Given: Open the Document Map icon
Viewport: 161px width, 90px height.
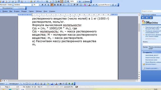Looking at the screenshot, I should click(x=65, y=1).
